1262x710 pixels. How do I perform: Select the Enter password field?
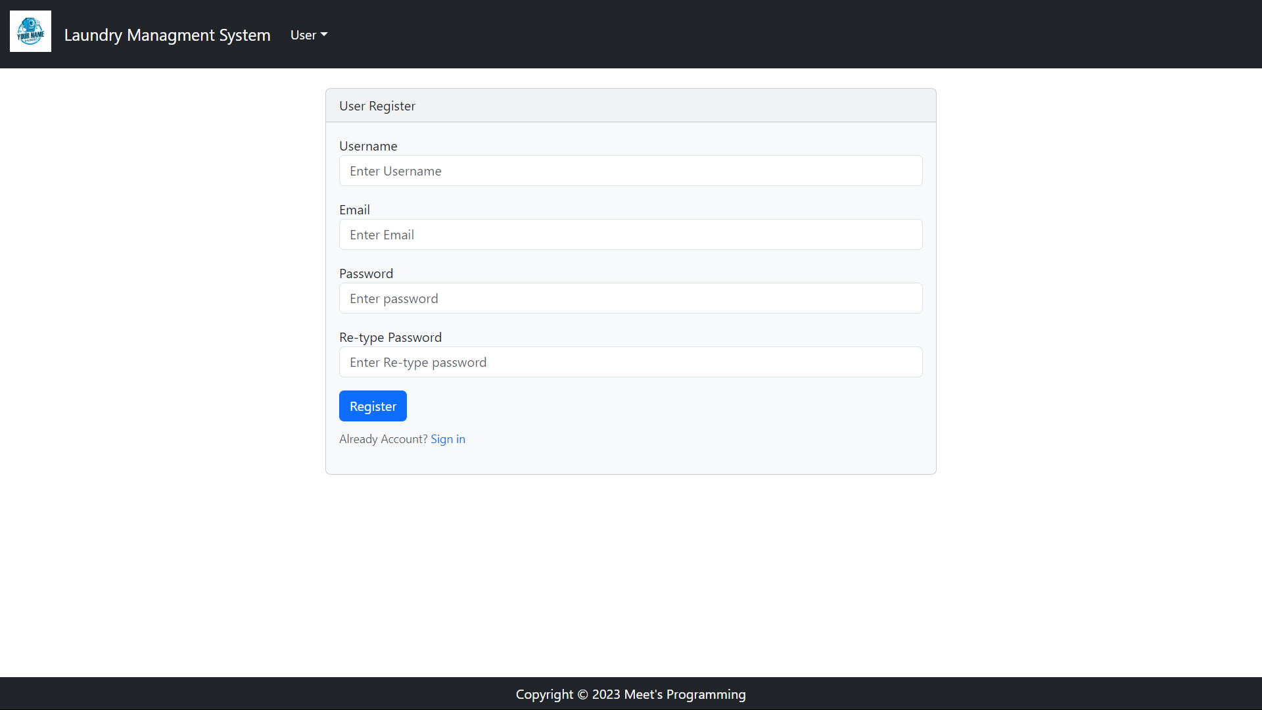[x=630, y=298]
